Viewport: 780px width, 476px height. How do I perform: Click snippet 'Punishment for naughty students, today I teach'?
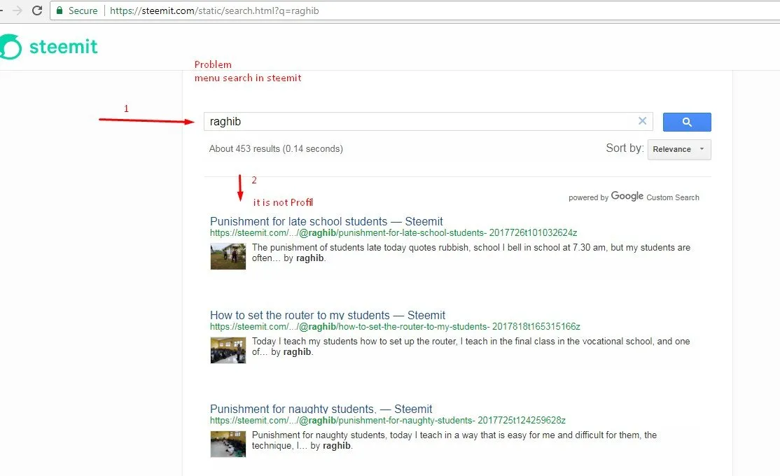pyautogui.click(x=454, y=440)
